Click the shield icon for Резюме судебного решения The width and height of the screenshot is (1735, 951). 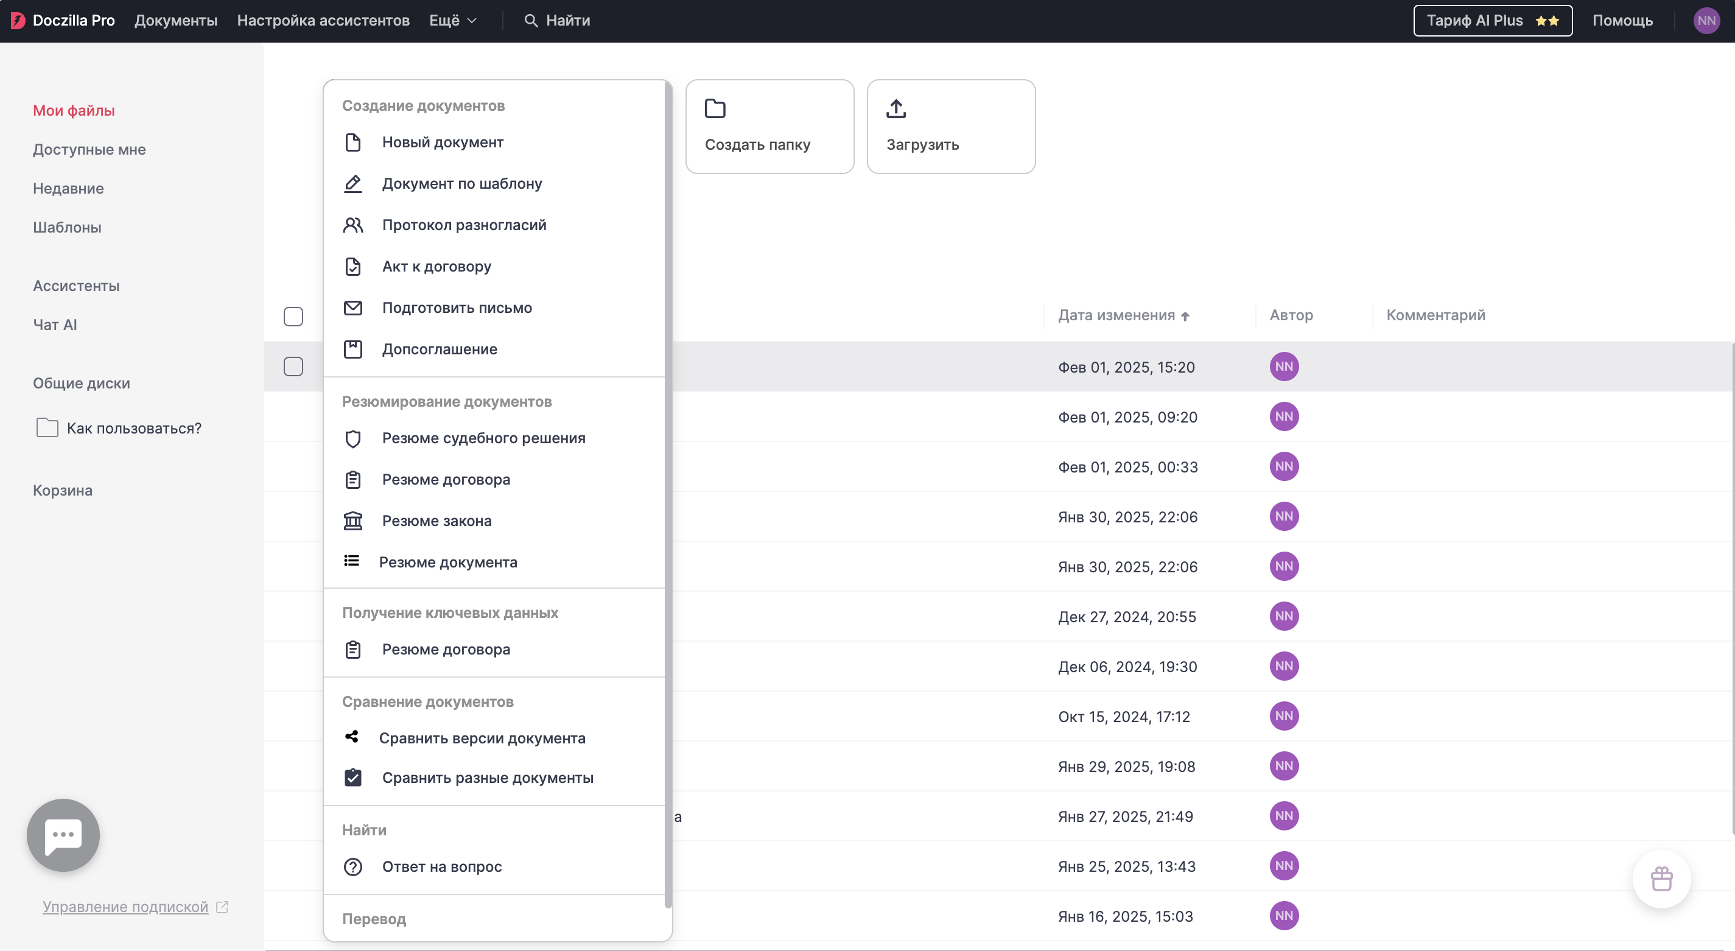[x=353, y=438]
